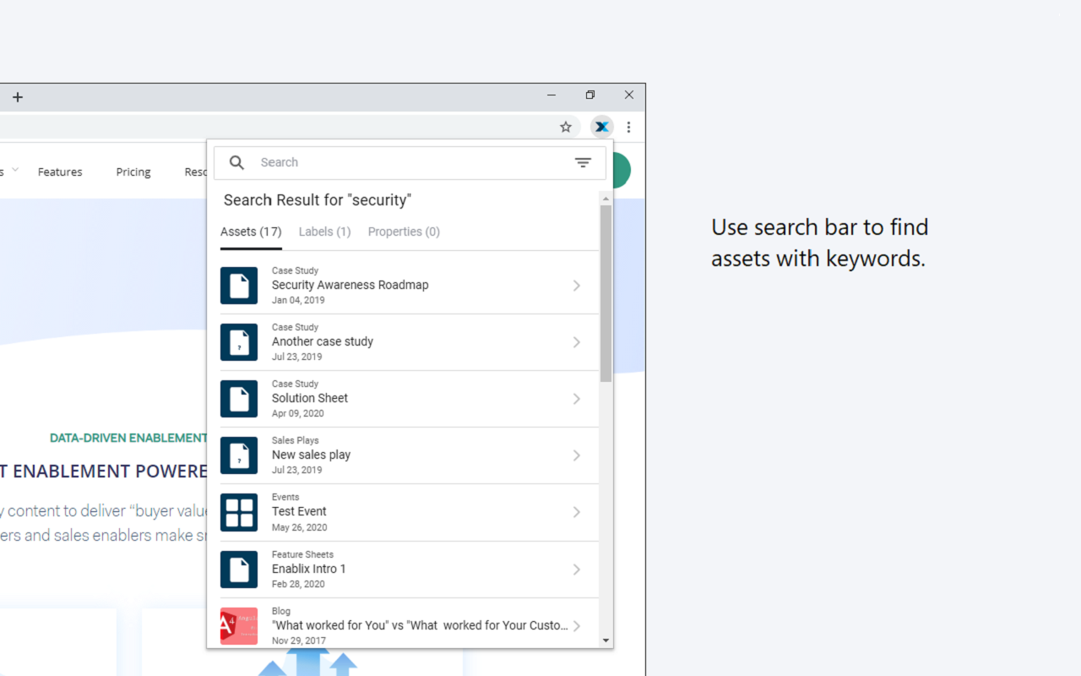The height and width of the screenshot is (676, 1081).
Task: Click the scrollbar up arrow in popup
Action: [606, 199]
